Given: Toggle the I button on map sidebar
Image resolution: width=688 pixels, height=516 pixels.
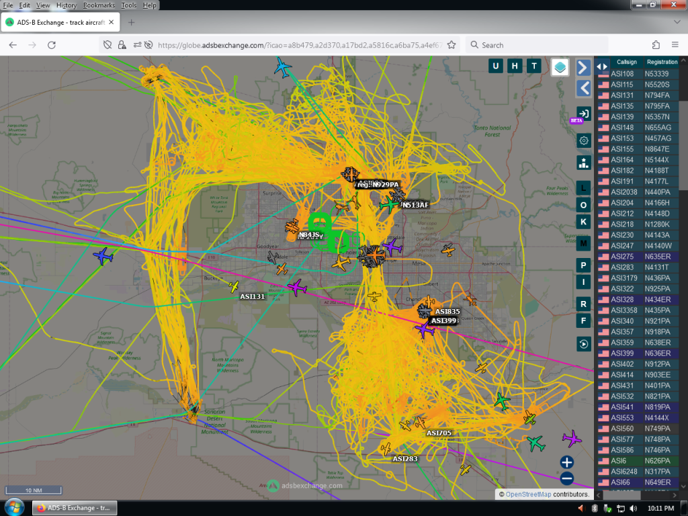Looking at the screenshot, I should click(x=584, y=282).
